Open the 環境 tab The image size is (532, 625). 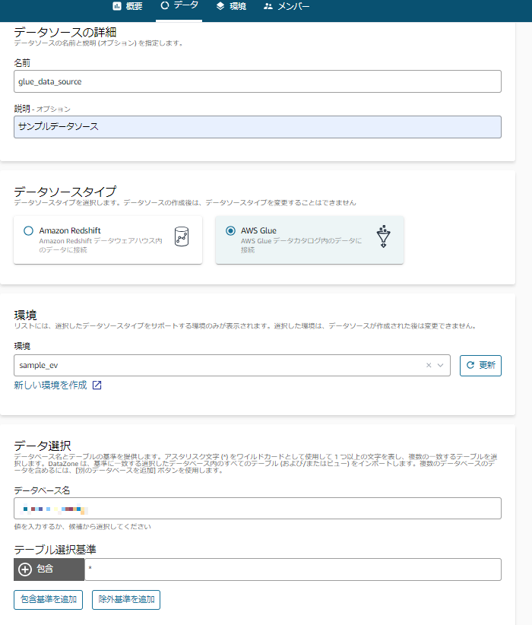coord(231,6)
